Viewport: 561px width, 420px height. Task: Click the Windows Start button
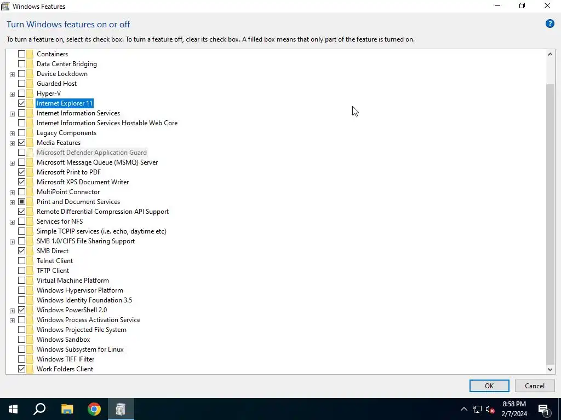(13, 409)
